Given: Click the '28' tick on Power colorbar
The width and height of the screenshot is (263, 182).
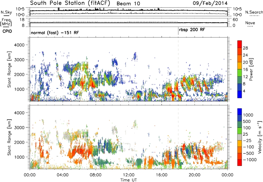Looking at the screenshot, I should coord(245,48).
